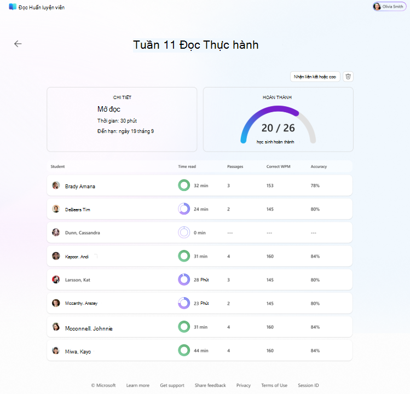This screenshot has height=394, width=410.
Task: Open the Terms of Use link
Action: (274, 385)
